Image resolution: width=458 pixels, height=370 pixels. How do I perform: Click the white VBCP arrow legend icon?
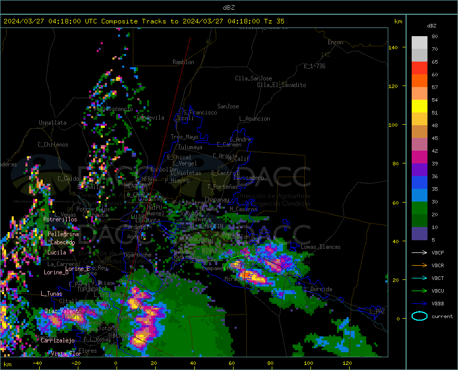419,252
